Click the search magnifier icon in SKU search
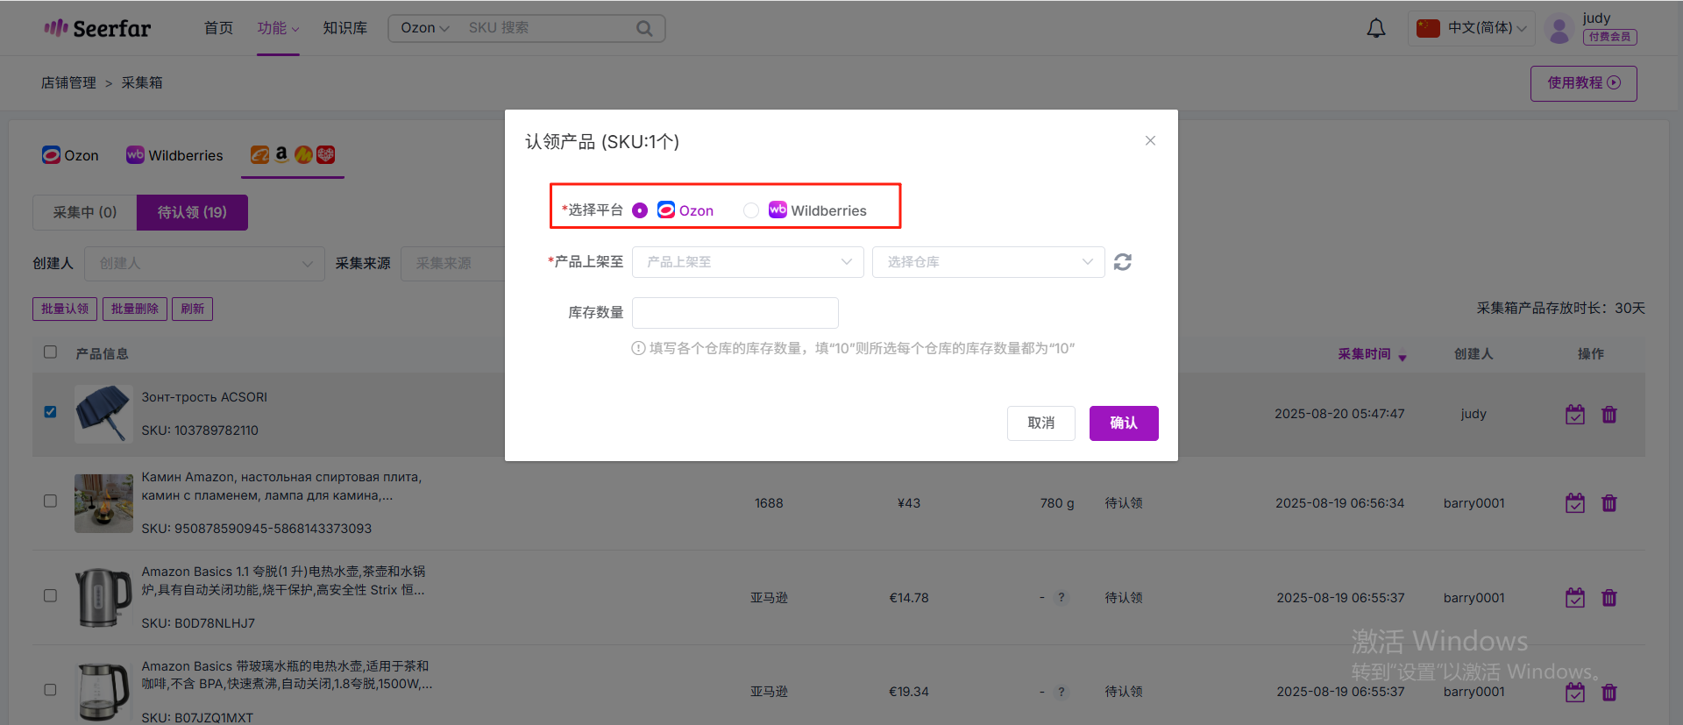 point(644,28)
